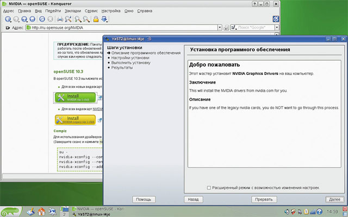Click the greyed Forward arrow in Konqueror
The width and height of the screenshot is (348, 217).
coord(16,19)
